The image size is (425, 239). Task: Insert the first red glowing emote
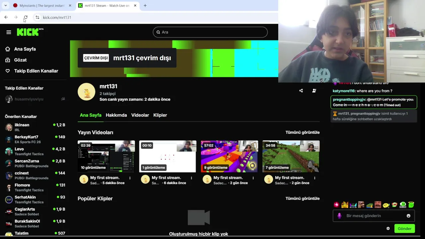pos(336,205)
